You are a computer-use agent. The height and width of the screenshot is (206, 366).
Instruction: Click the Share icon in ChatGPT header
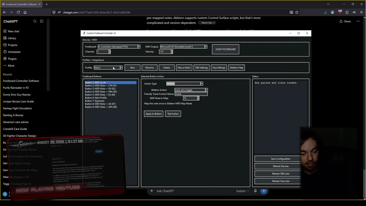click(341, 21)
